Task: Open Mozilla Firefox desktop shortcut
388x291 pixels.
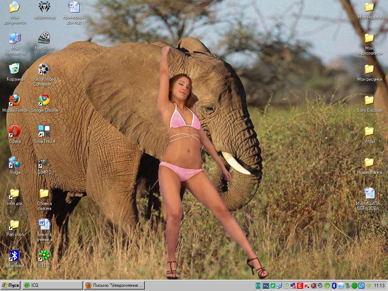Action: pos(15,100)
